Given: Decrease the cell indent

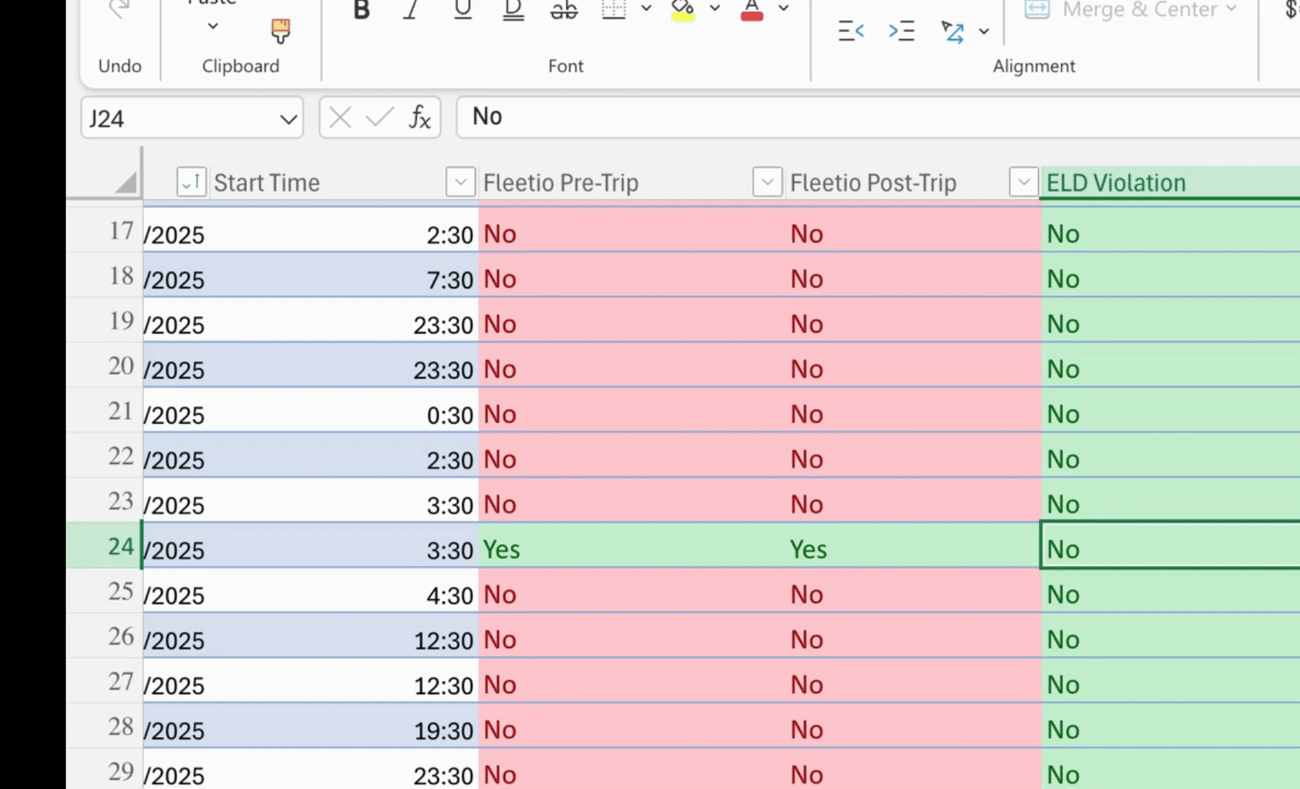Looking at the screenshot, I should (x=851, y=31).
